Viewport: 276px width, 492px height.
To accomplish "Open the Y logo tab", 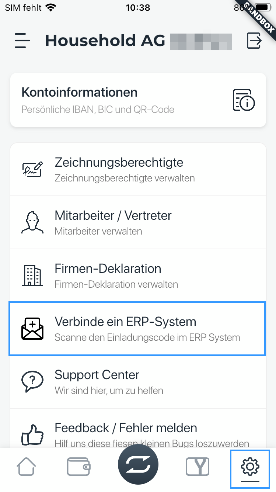I will (x=197, y=467).
